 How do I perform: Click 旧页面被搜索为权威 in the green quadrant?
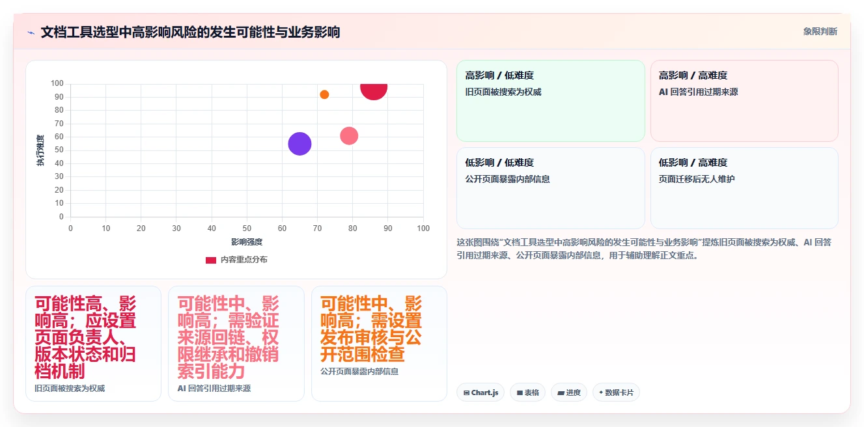click(503, 92)
